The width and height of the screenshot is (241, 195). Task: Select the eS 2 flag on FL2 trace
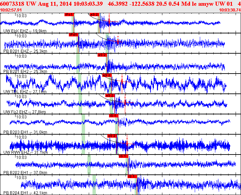[x=110, y=95]
